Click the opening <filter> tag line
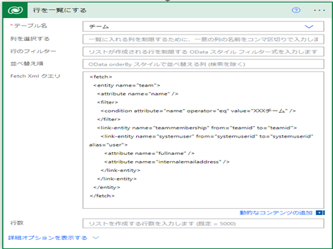Image resolution: width=333 pixels, height=249 pixels. 107,102
